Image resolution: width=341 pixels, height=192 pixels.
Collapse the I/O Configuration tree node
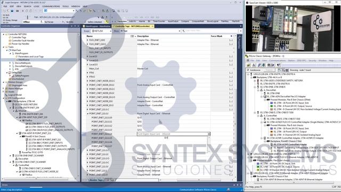click(4, 98)
